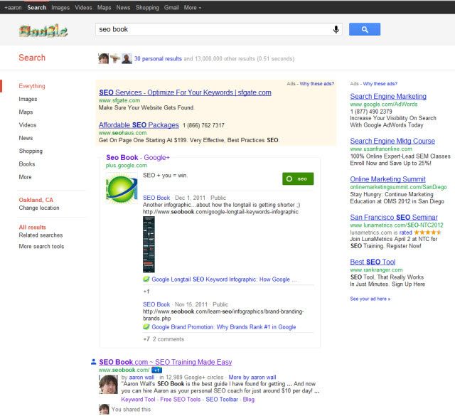Select Books filter in left sidebar
455x416 pixels.
(x=27, y=164)
